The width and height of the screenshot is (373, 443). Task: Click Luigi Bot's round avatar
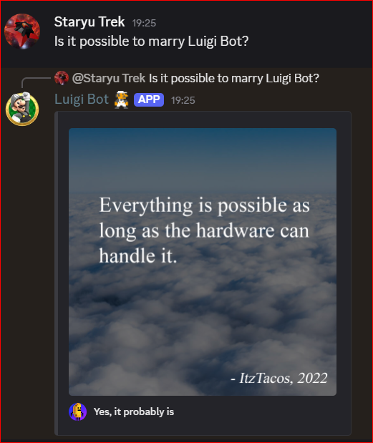pos(22,109)
